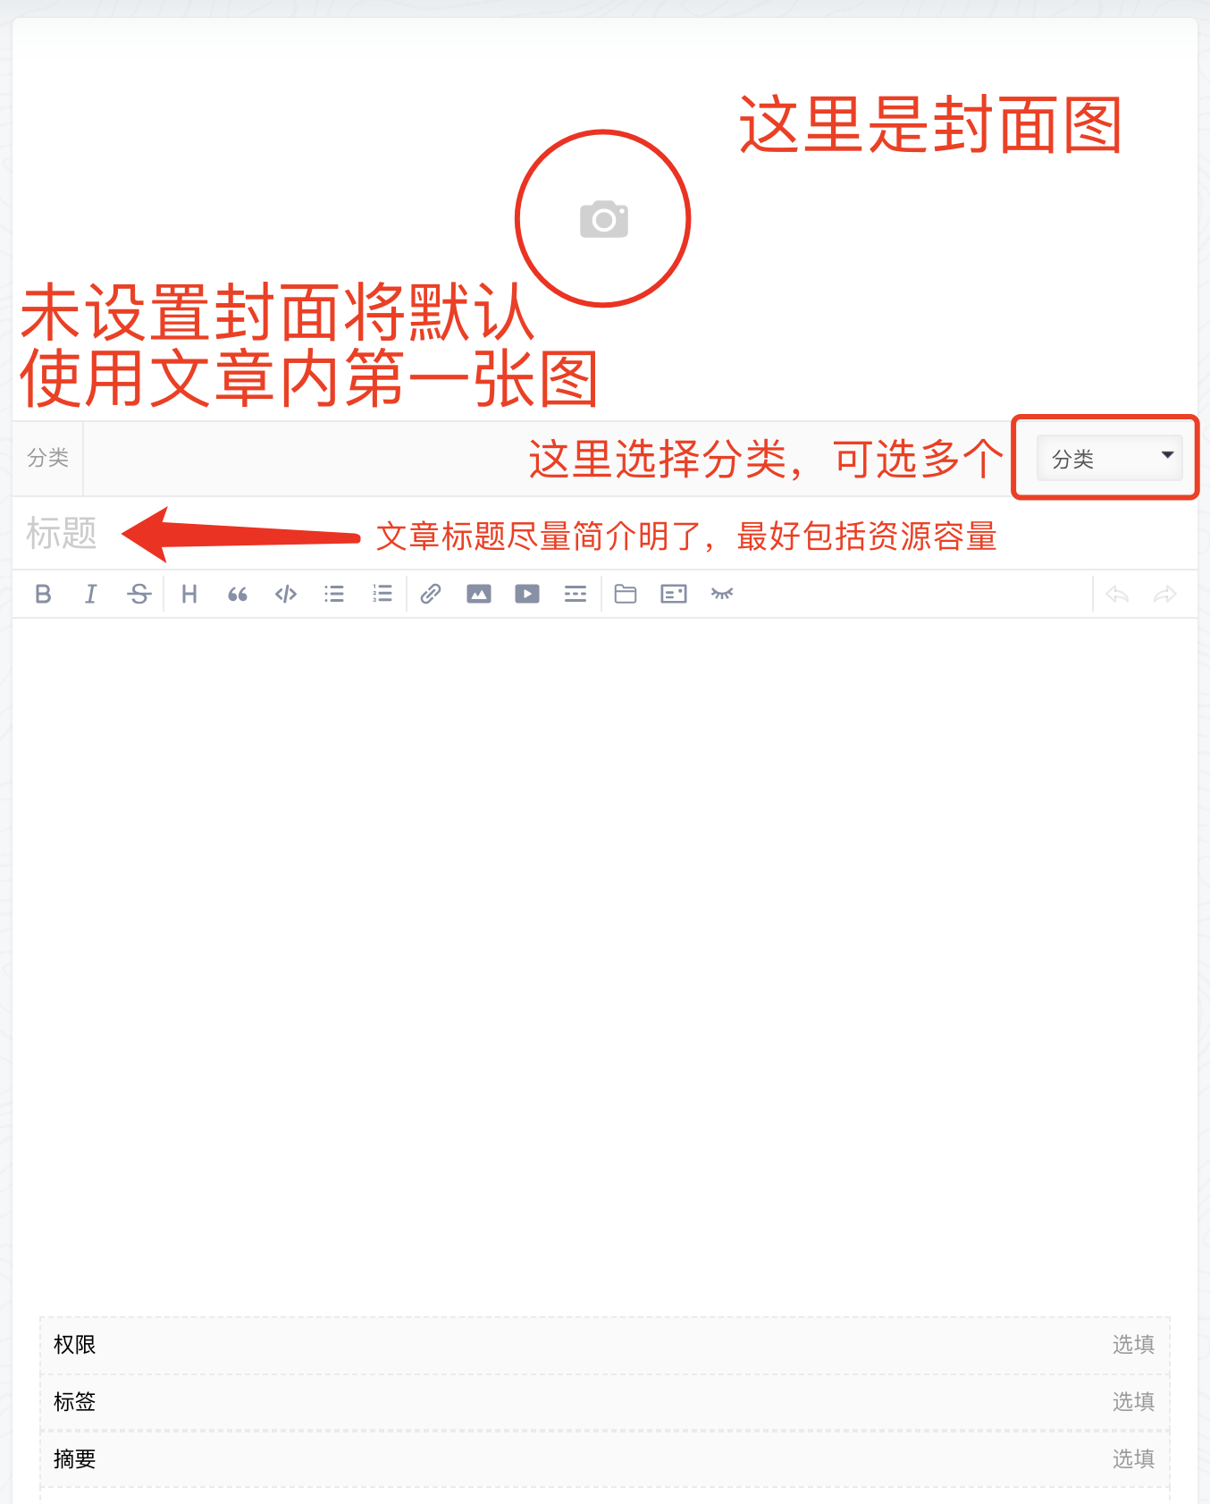The height and width of the screenshot is (1504, 1210).
Task: Insert a blockquote
Action: point(238,594)
